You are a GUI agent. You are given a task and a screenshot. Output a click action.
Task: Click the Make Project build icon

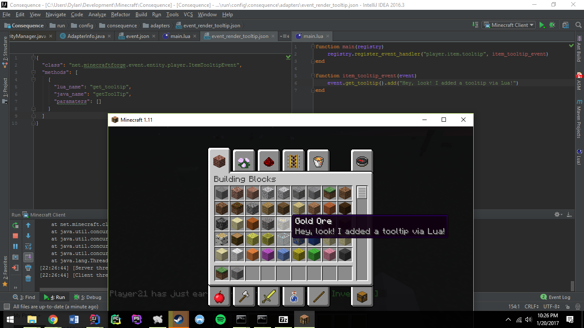[x=476, y=25]
